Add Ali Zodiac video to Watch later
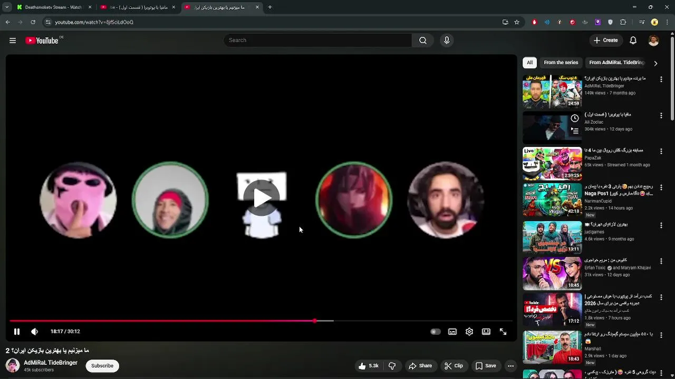Viewport: 675px width, 379px height. 575,118
